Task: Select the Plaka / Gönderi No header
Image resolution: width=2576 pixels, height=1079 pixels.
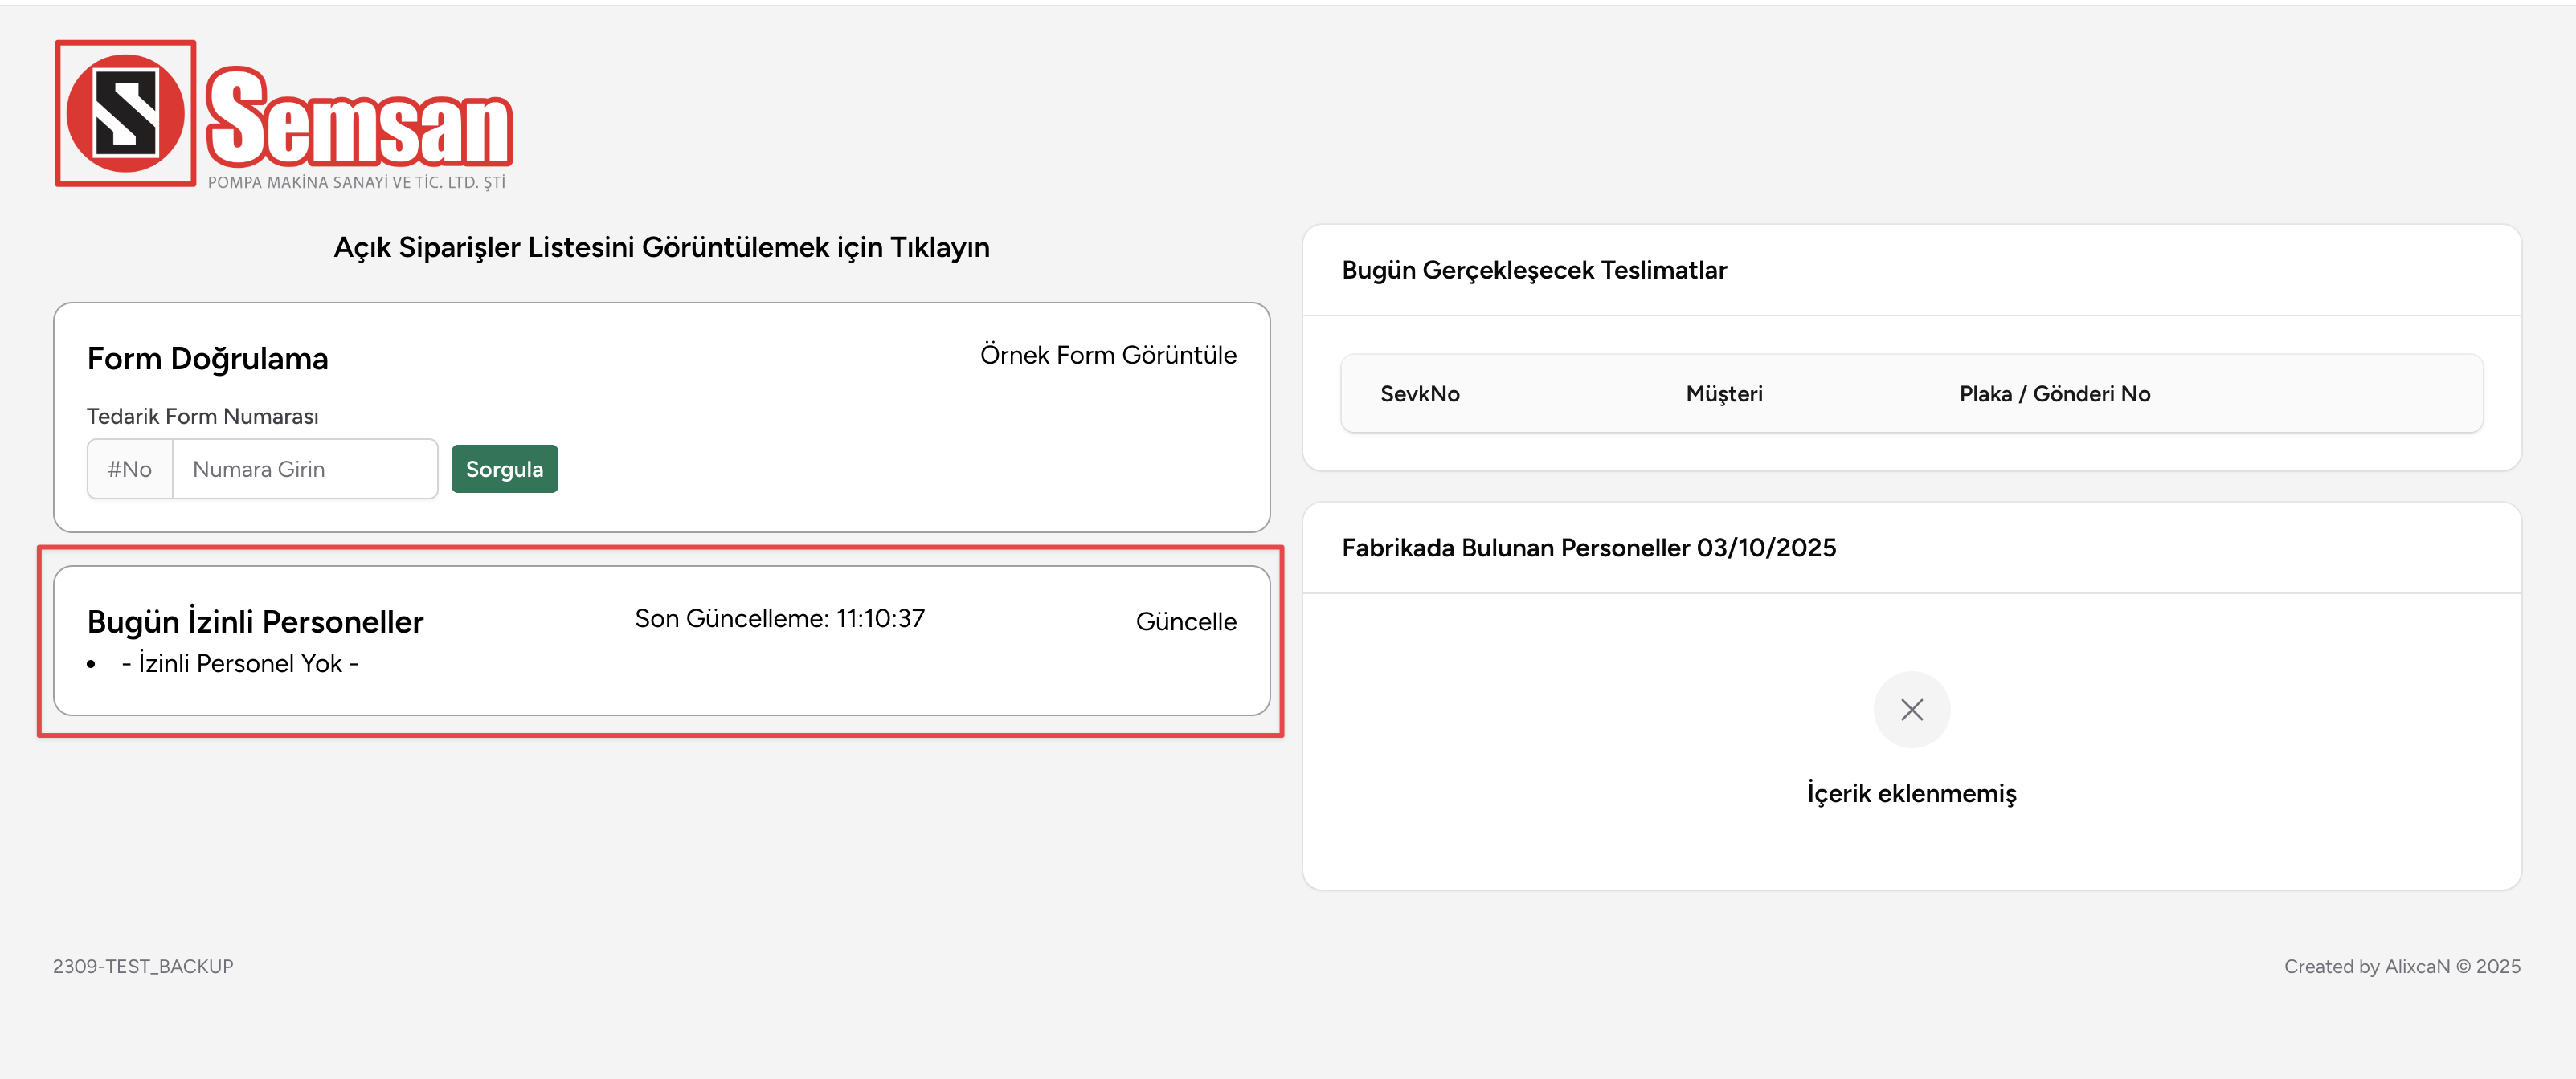Action: click(2054, 393)
